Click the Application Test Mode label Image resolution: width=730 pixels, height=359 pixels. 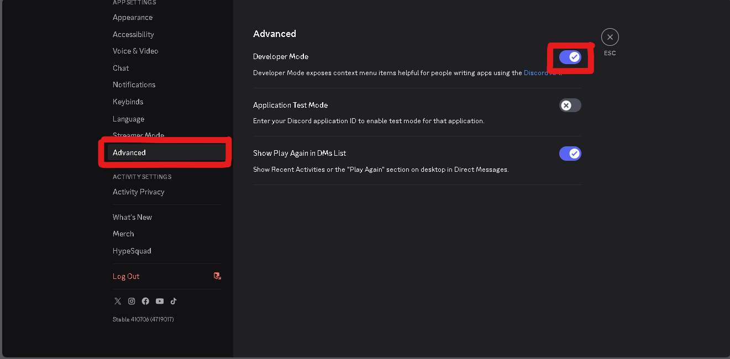290,105
